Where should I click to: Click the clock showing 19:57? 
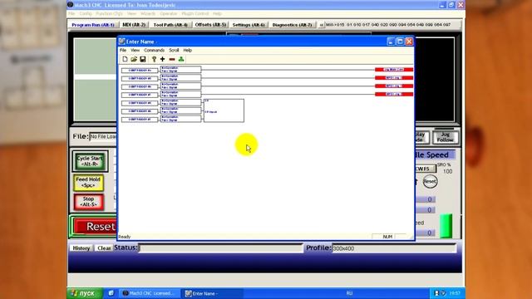[x=455, y=293]
